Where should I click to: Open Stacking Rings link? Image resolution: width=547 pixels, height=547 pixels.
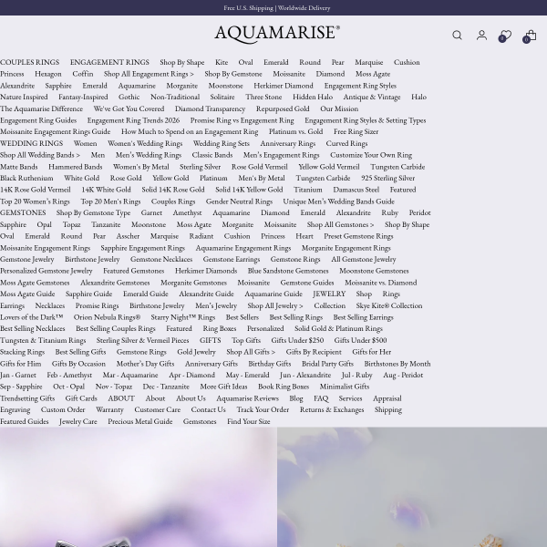(x=22, y=352)
